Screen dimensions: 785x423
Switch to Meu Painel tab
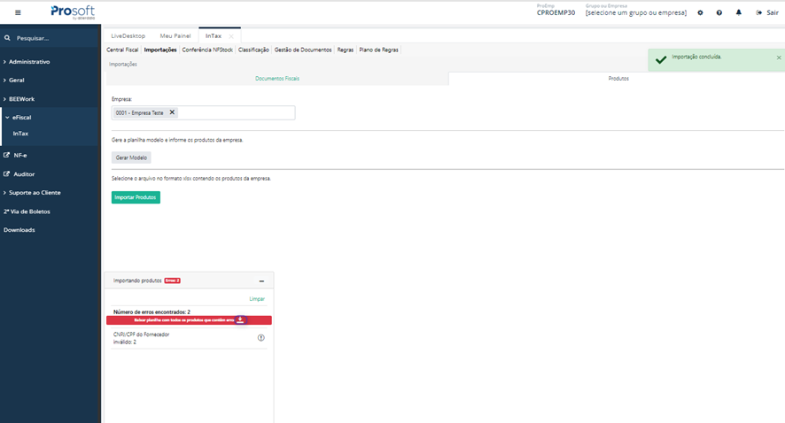175,36
